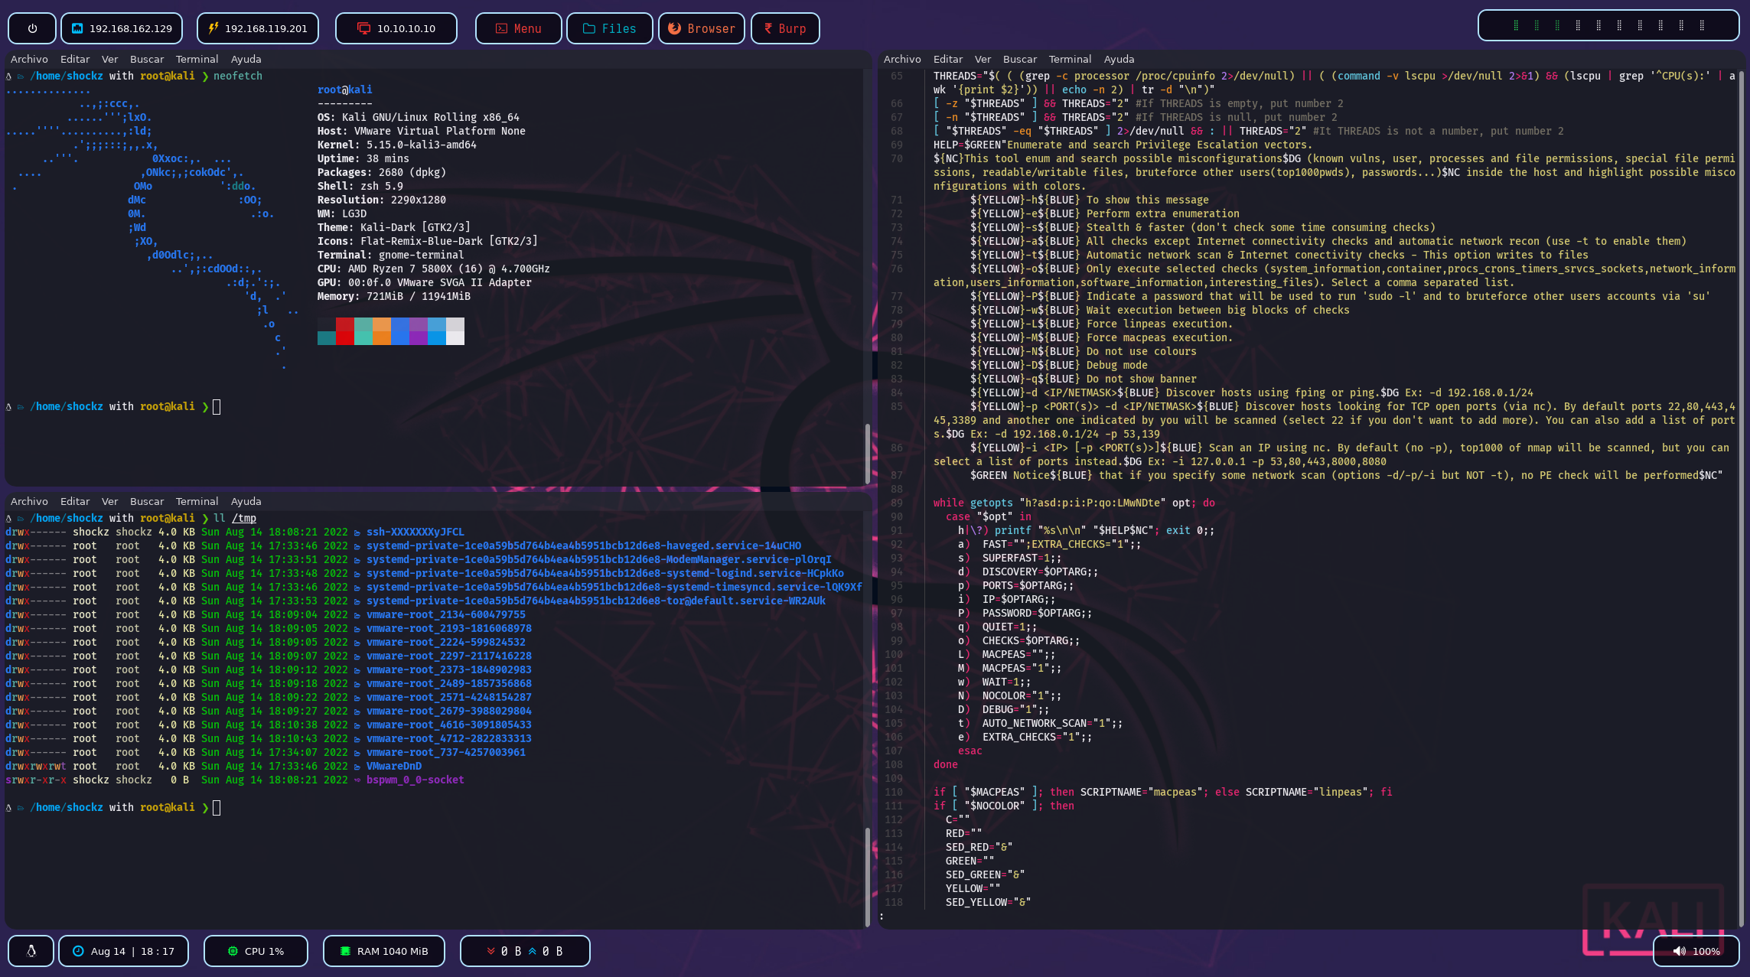Image resolution: width=1750 pixels, height=977 pixels.
Task: Click prompt cursor in the neofetch terminal
Action: [217, 407]
